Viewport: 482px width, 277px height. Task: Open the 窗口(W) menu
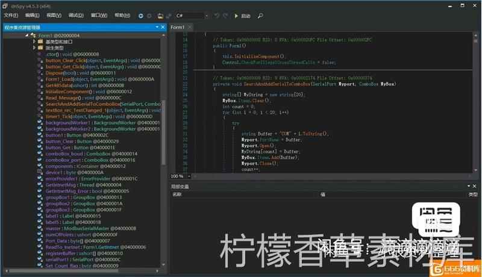[99, 15]
